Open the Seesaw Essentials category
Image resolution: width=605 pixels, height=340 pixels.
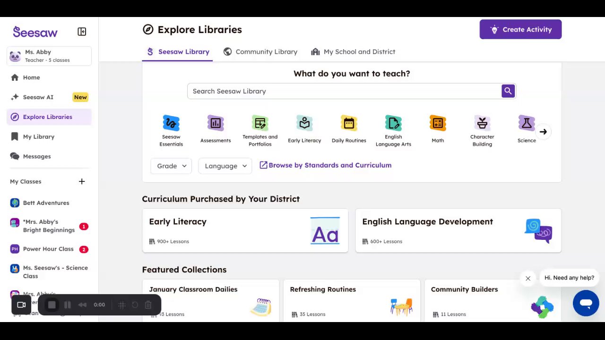[171, 131]
